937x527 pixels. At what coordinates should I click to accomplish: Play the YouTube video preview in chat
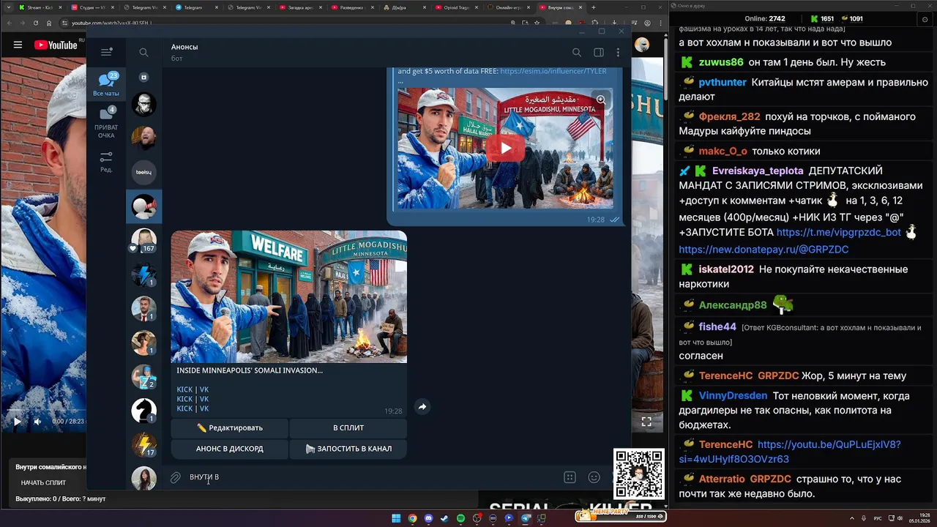tap(505, 148)
